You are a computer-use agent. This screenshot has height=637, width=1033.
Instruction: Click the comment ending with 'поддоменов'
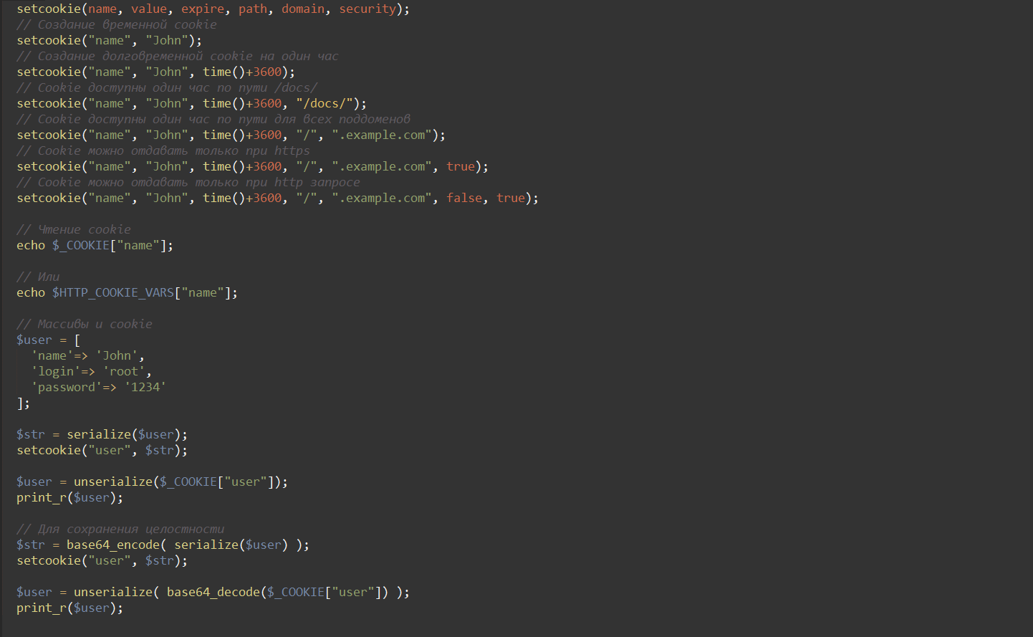tap(213, 119)
